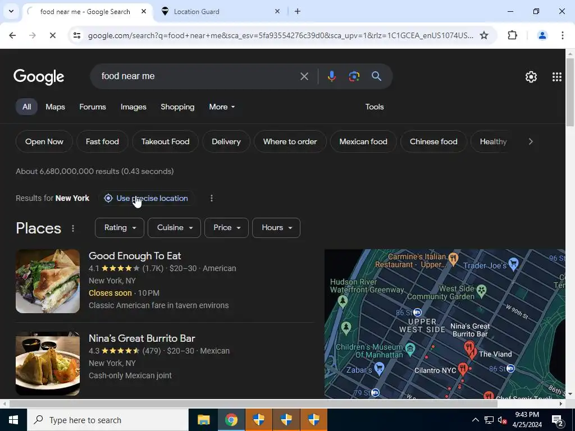The height and width of the screenshot is (431, 575).
Task: Start voice search with microphone icon
Action: pos(331,76)
